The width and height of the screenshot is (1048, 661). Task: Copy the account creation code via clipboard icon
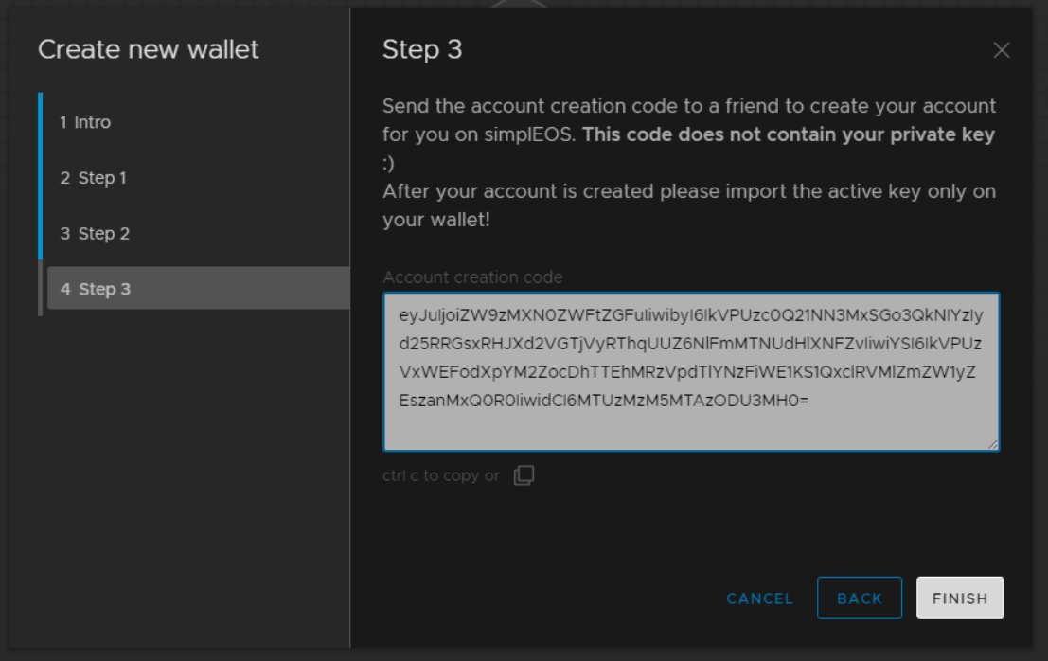(524, 475)
